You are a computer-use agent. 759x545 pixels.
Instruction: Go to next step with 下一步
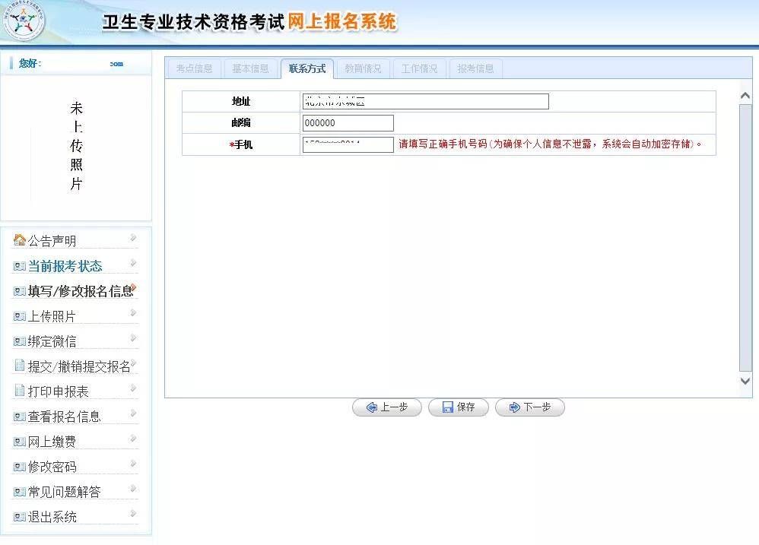pyautogui.click(x=529, y=407)
